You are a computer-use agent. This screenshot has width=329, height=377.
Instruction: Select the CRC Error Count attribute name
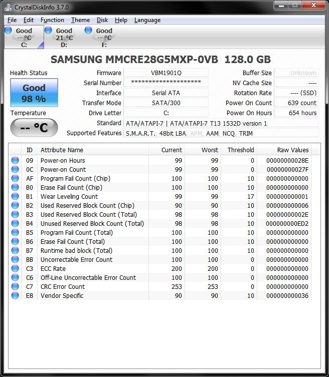(x=63, y=286)
